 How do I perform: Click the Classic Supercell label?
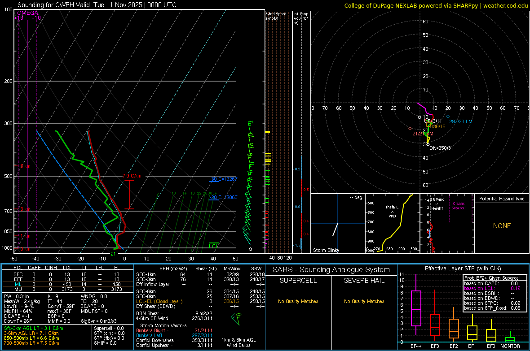pyautogui.click(x=459, y=206)
